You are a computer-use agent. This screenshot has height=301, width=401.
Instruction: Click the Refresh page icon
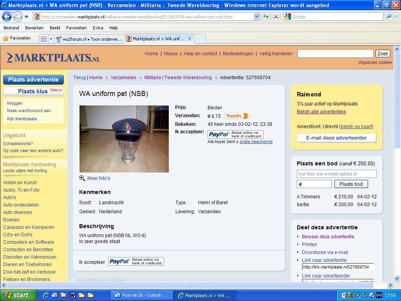point(266,16)
